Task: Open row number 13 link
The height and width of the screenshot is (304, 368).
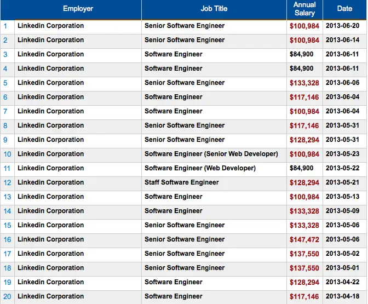Action: 7,197
